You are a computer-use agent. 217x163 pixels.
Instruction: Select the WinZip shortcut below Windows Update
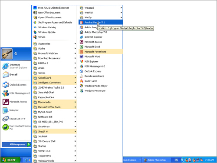point(54,37)
